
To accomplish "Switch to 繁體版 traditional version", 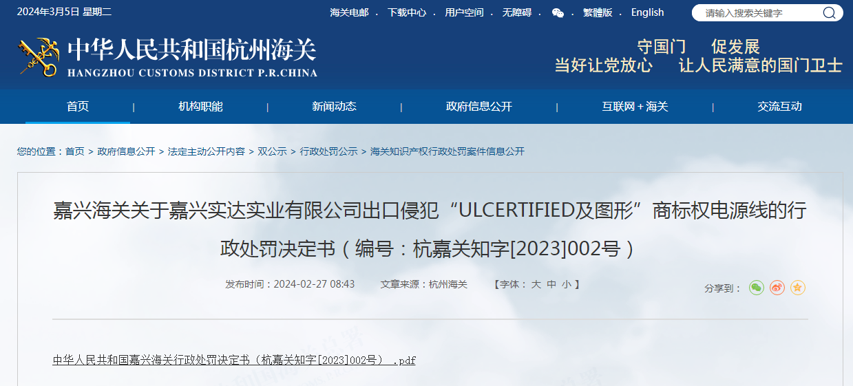I will click(x=598, y=12).
